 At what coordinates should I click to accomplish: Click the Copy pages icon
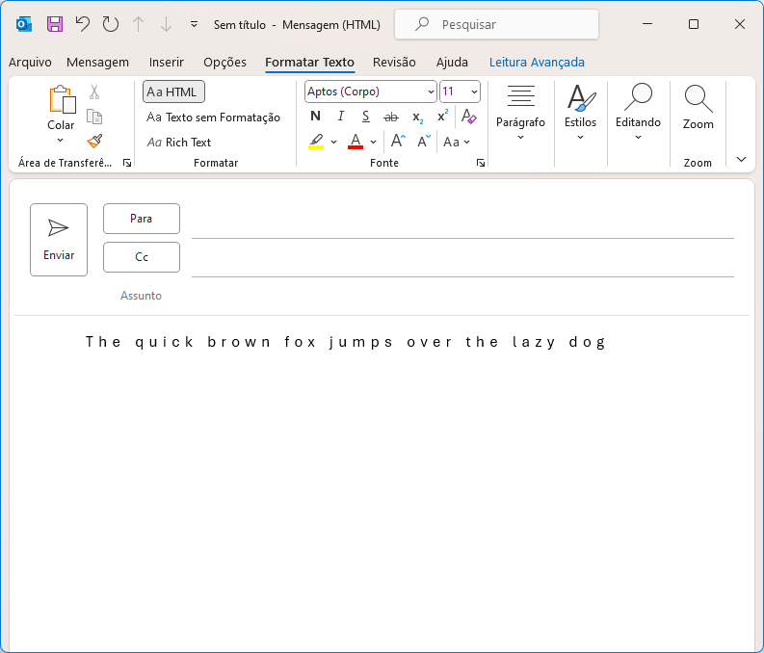(x=94, y=117)
